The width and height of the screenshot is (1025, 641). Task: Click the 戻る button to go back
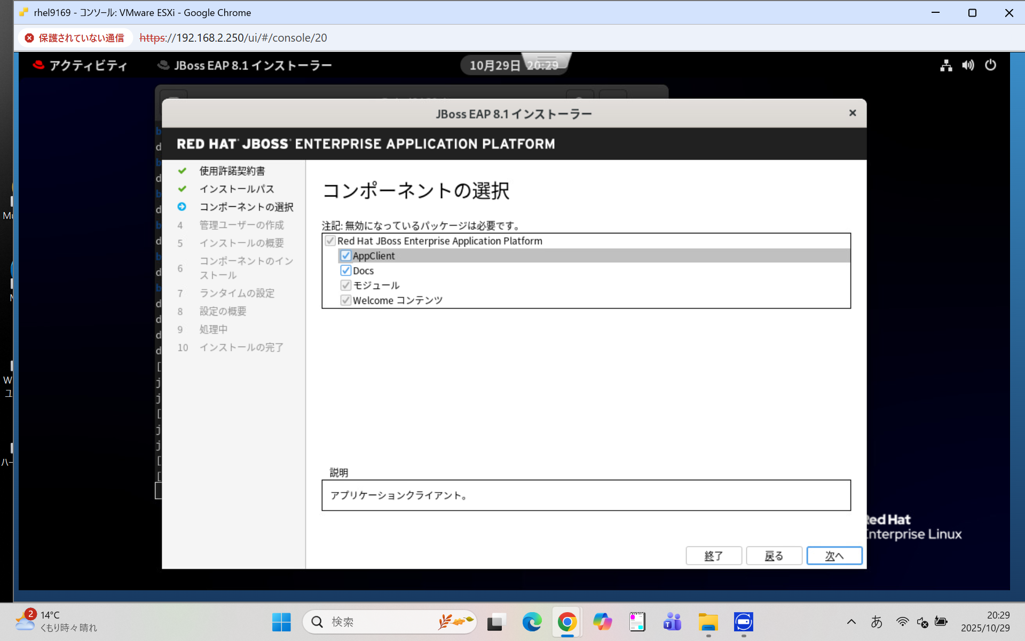[774, 556]
